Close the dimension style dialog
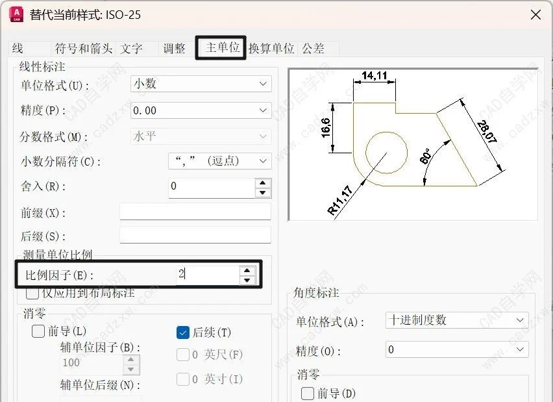This screenshot has height=402, width=553. tap(536, 14)
